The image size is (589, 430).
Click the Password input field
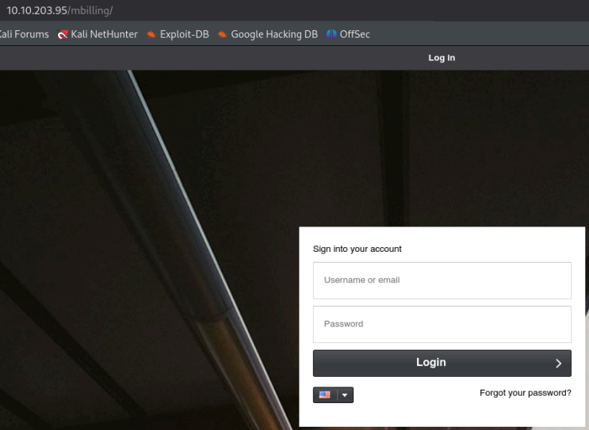tap(442, 324)
